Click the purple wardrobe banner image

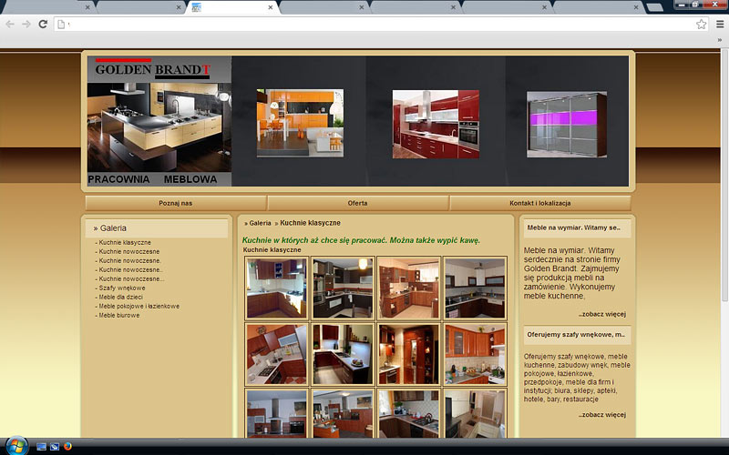click(x=569, y=124)
